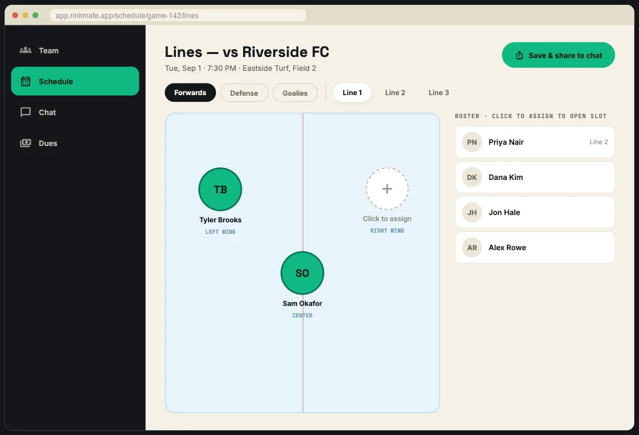Select the TB Tyler Brooks player circle
Viewport: 639px width, 435px height.
tap(220, 189)
